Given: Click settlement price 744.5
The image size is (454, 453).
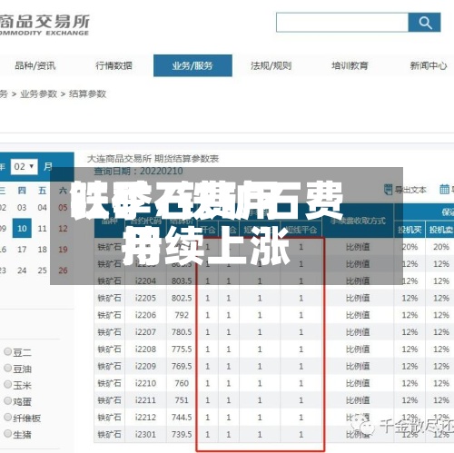Looking at the screenshot, I should point(182,418).
